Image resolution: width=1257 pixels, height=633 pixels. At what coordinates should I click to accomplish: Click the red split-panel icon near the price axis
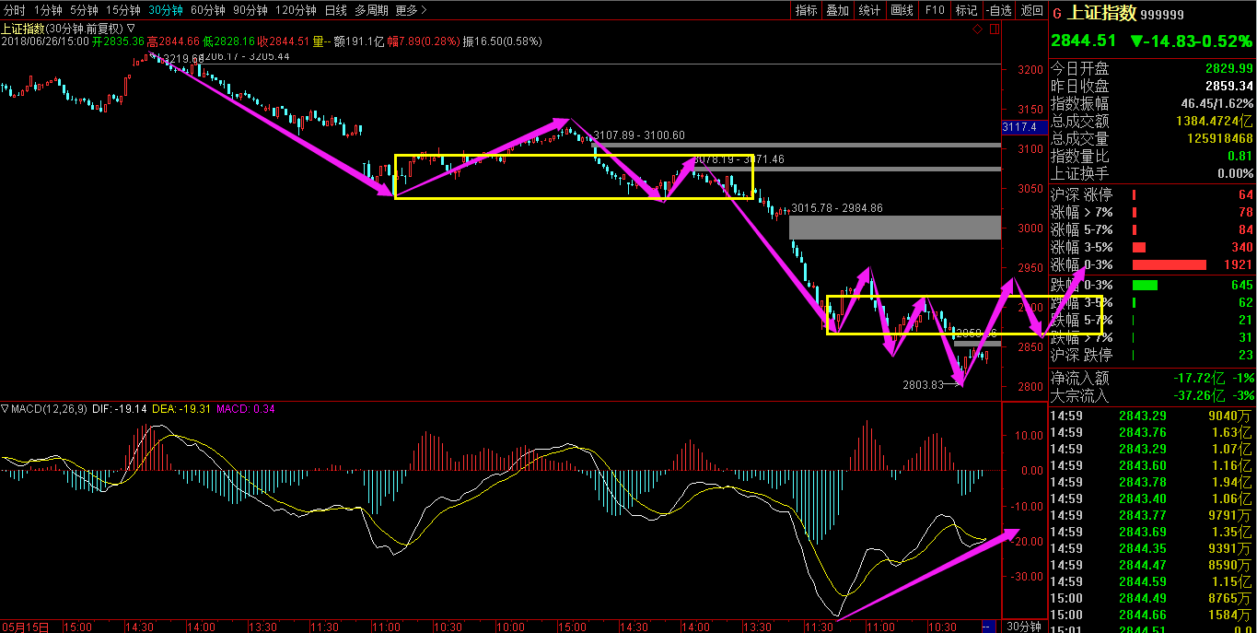993,29
